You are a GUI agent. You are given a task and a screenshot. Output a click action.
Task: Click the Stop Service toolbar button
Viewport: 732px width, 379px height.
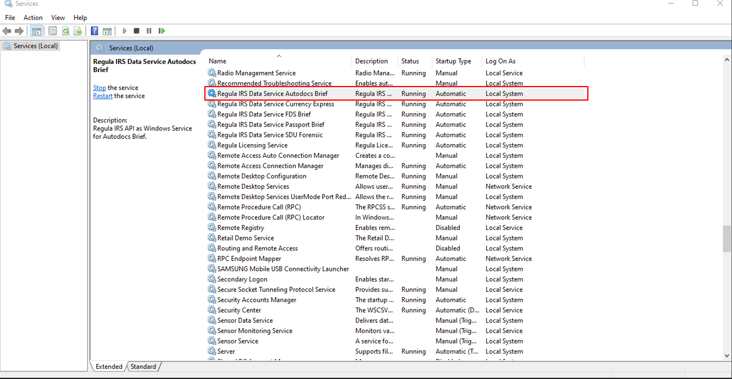pos(137,31)
